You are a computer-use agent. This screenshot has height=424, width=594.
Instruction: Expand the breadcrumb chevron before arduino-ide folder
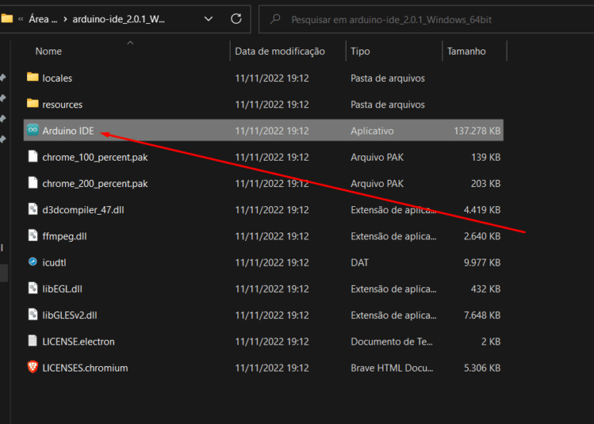coord(64,19)
